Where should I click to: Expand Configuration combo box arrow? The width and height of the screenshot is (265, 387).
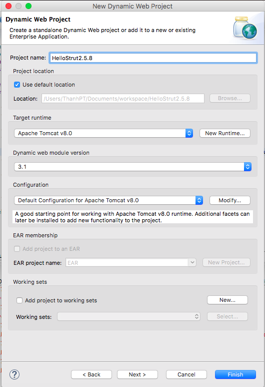point(199,200)
